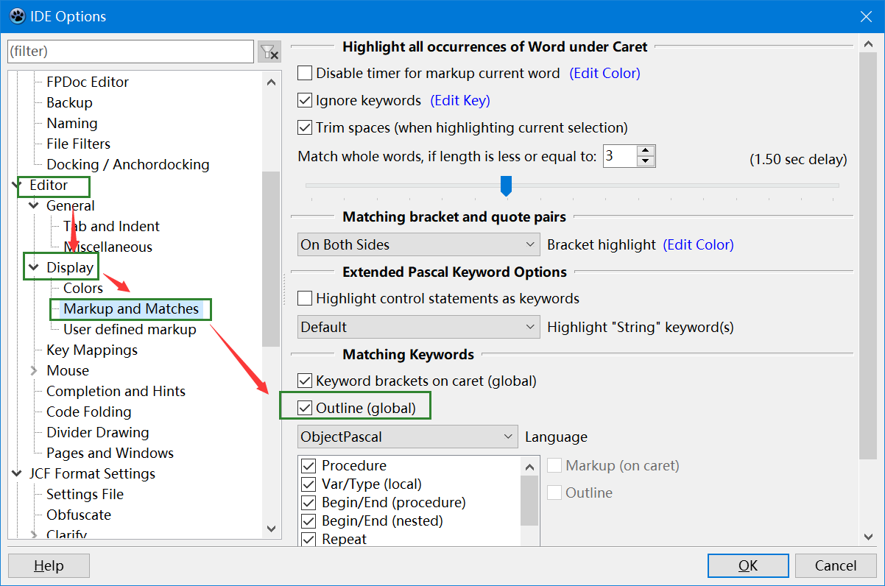Enable Highlight control statements as keywords

point(305,299)
